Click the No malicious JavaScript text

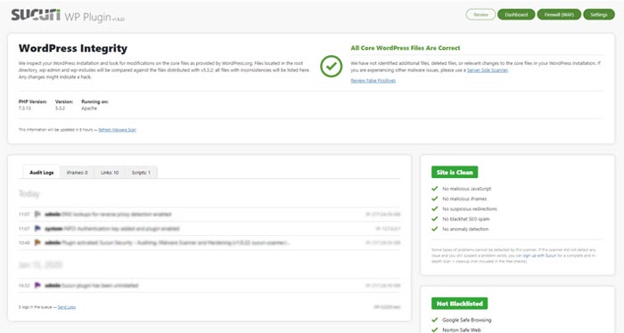pyautogui.click(x=466, y=189)
